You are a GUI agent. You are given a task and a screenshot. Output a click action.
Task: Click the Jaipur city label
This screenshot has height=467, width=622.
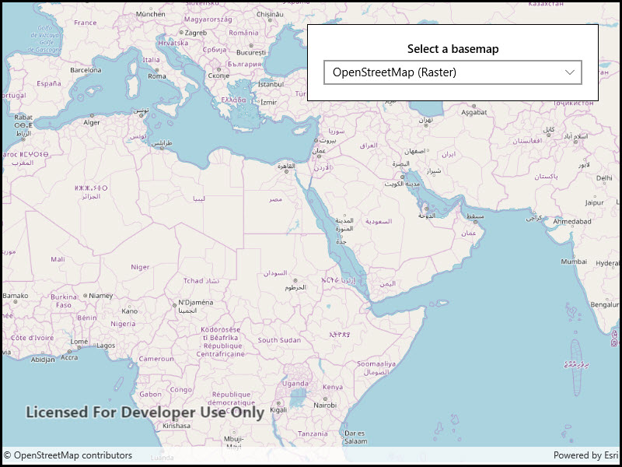[594, 203]
